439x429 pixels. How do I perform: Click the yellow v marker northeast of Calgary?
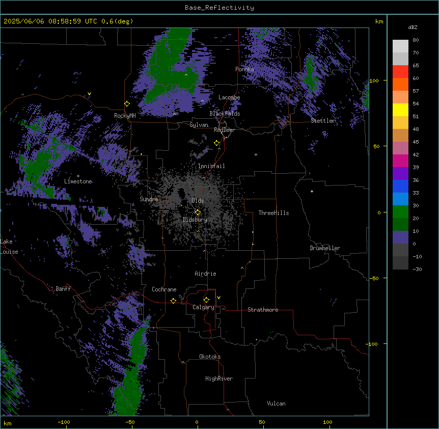point(218,298)
